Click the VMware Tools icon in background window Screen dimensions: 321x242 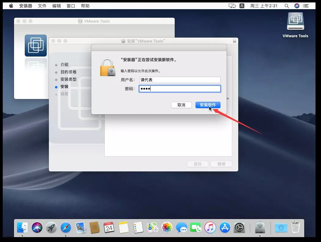click(36, 46)
